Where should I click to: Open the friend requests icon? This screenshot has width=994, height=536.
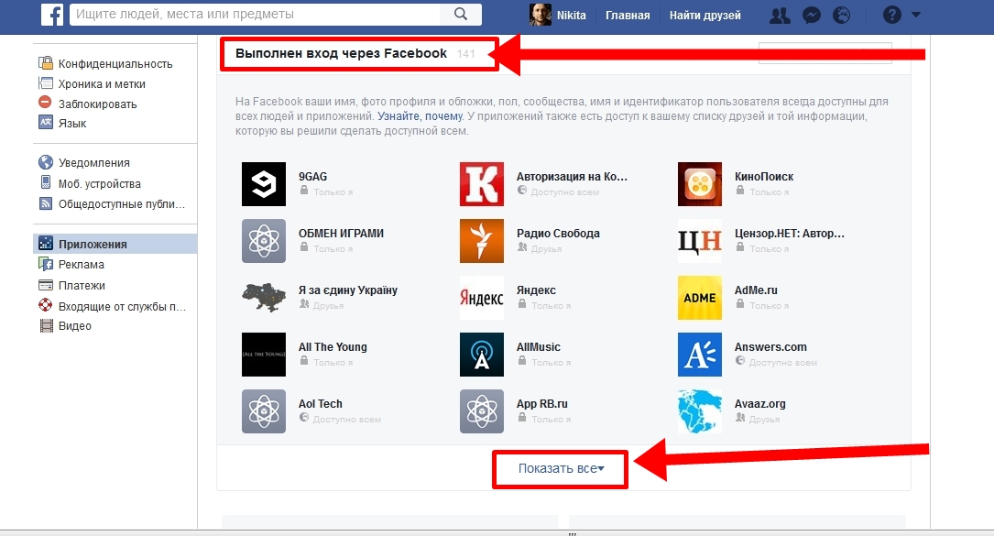coord(780,16)
